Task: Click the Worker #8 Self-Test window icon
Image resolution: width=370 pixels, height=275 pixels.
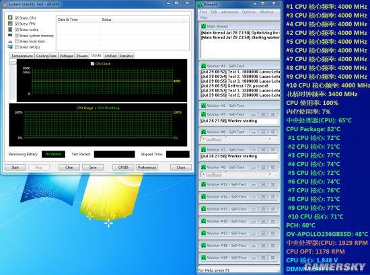Action: click(203, 167)
